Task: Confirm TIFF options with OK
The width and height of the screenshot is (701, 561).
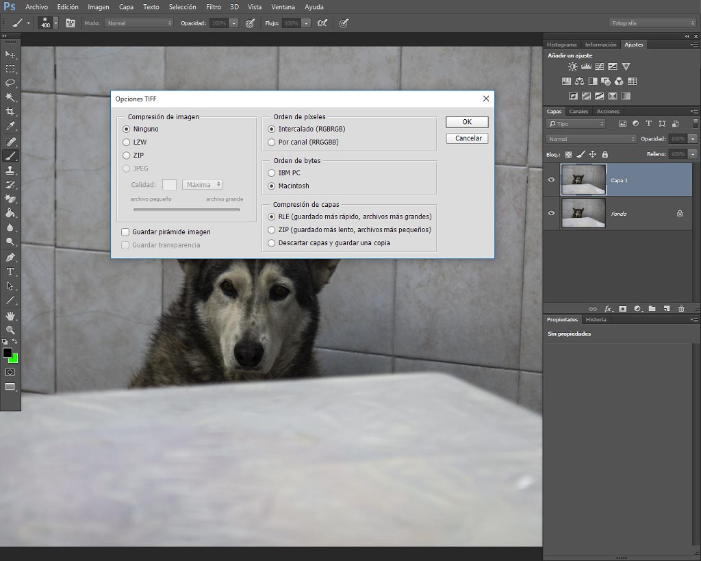Action: click(x=467, y=122)
